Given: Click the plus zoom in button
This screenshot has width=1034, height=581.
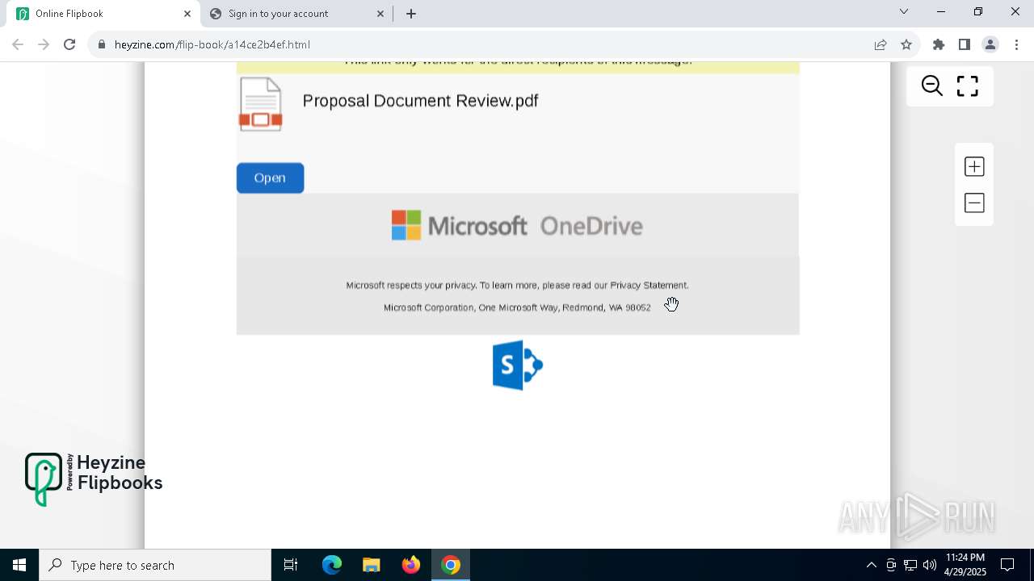Looking at the screenshot, I should [x=974, y=166].
